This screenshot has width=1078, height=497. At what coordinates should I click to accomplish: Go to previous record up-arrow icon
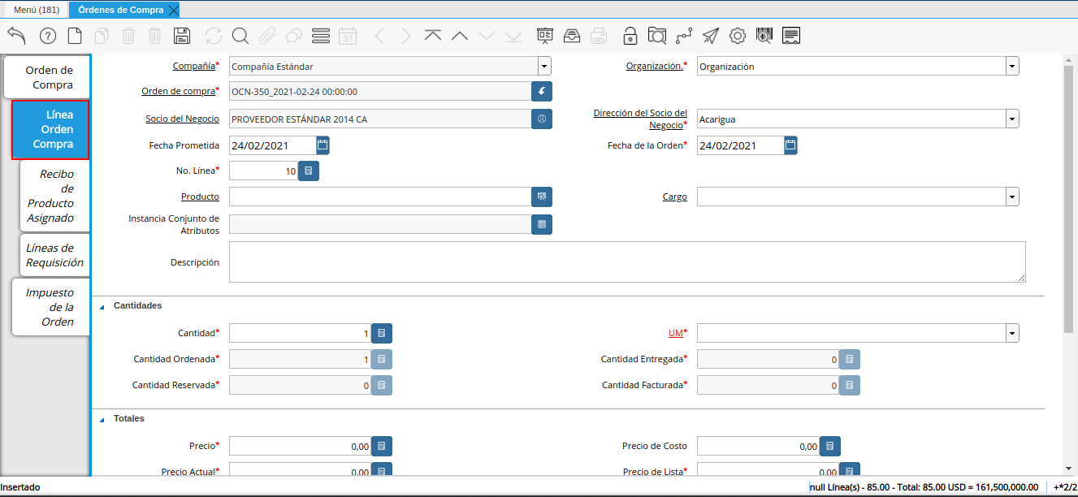pyautogui.click(x=460, y=36)
